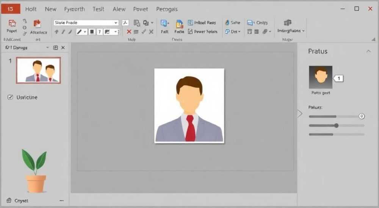This screenshot has height=208, width=379.
Task: Click the expand arrow on right panel edge
Action: click(x=300, y=113)
